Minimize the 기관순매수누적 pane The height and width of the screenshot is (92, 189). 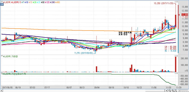tap(175, 73)
